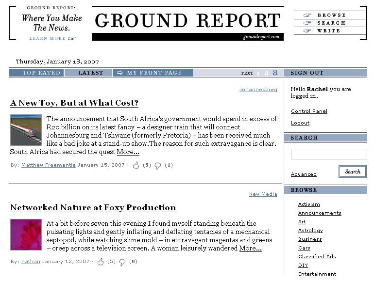This screenshot has height=281, width=374.
Task: Select the largest text size 'a'
Action: point(275,73)
